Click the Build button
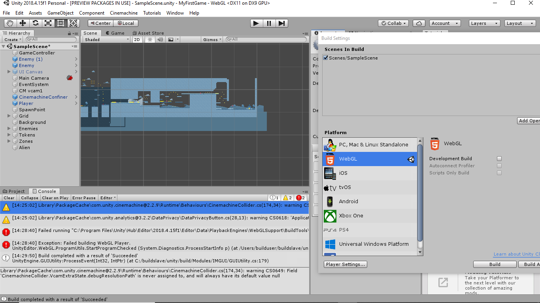 (495, 264)
